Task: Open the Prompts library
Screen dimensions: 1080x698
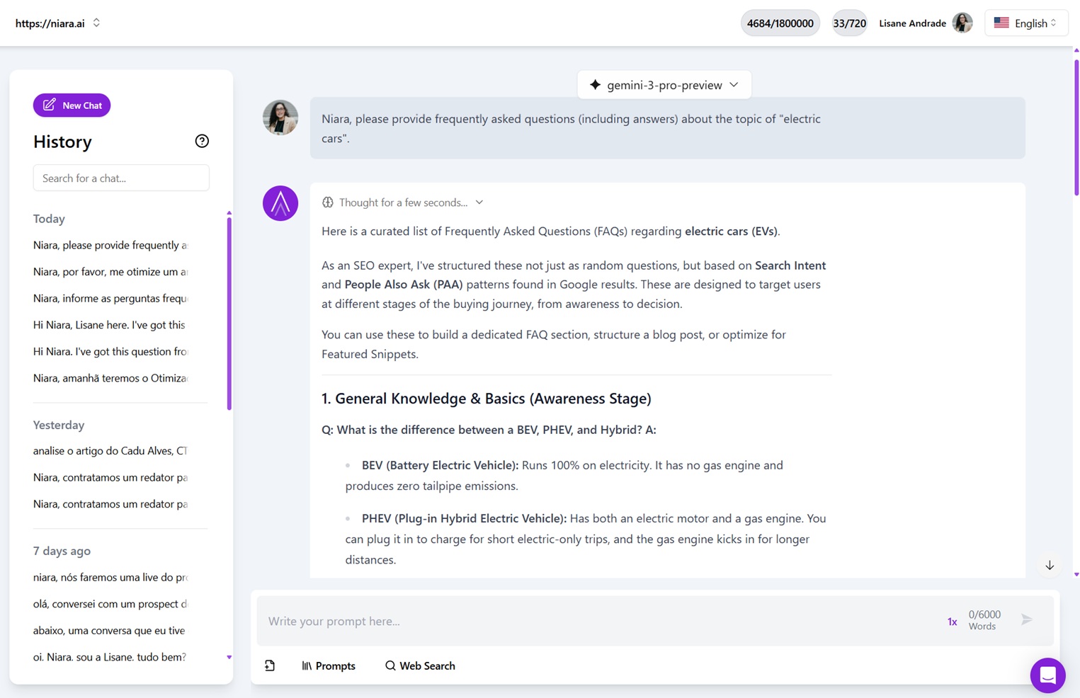Action: 329,665
